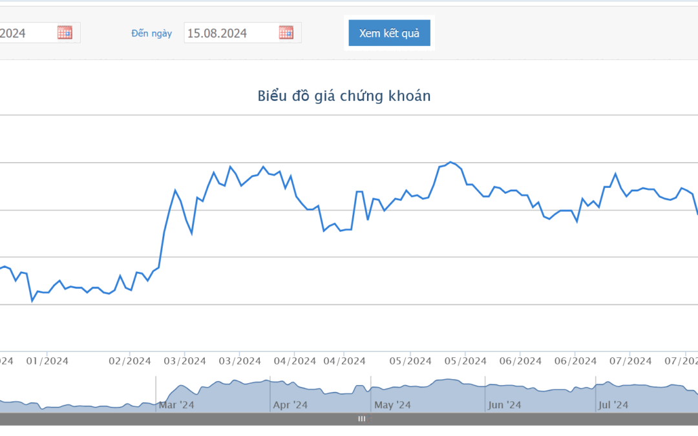The height and width of the screenshot is (436, 698).
Task: Select Apr '24 in the range navigator
Action: tap(290, 405)
